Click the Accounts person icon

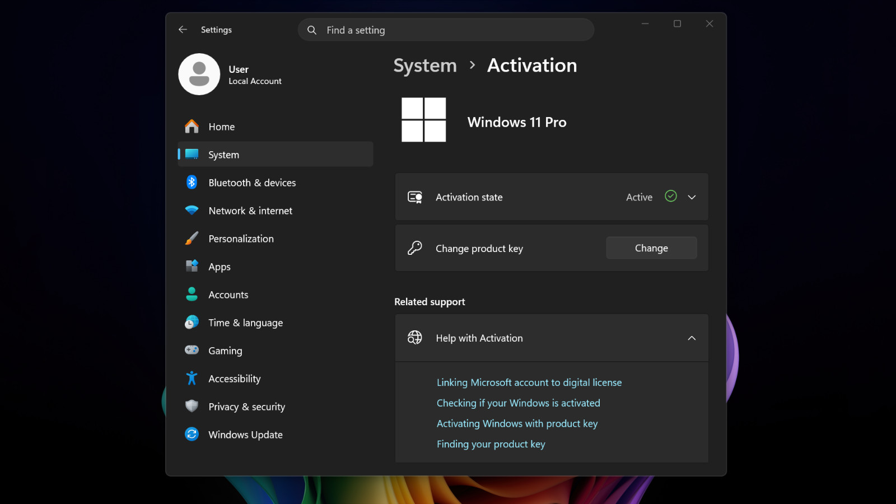(192, 294)
